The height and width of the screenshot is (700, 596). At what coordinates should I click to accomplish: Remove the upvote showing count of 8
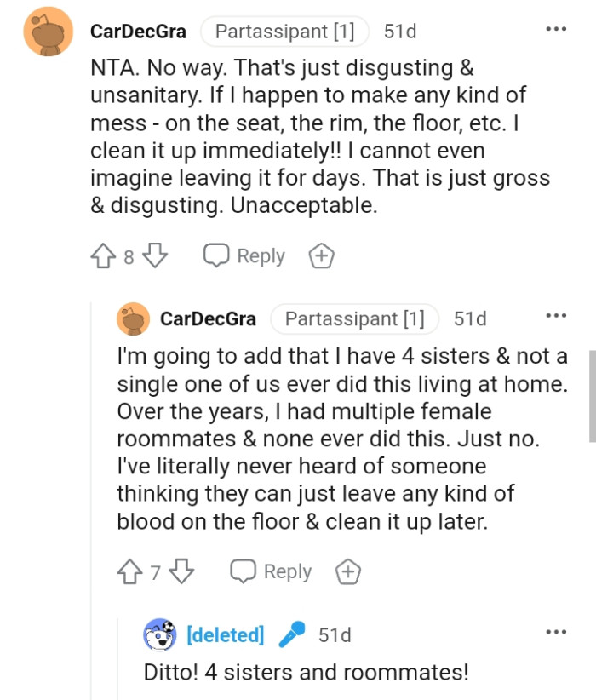pyautogui.click(x=105, y=255)
